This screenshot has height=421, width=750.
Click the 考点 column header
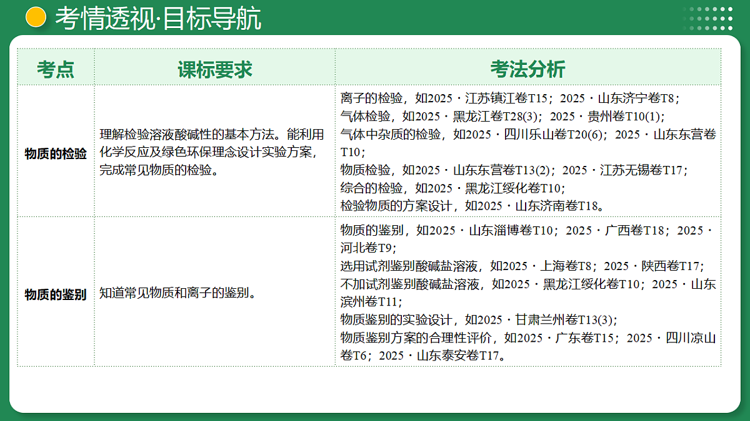(x=56, y=69)
